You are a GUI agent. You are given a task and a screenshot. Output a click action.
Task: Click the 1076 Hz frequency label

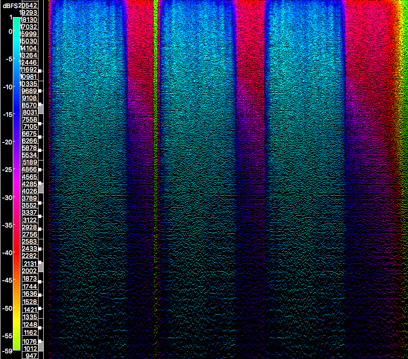29,341
